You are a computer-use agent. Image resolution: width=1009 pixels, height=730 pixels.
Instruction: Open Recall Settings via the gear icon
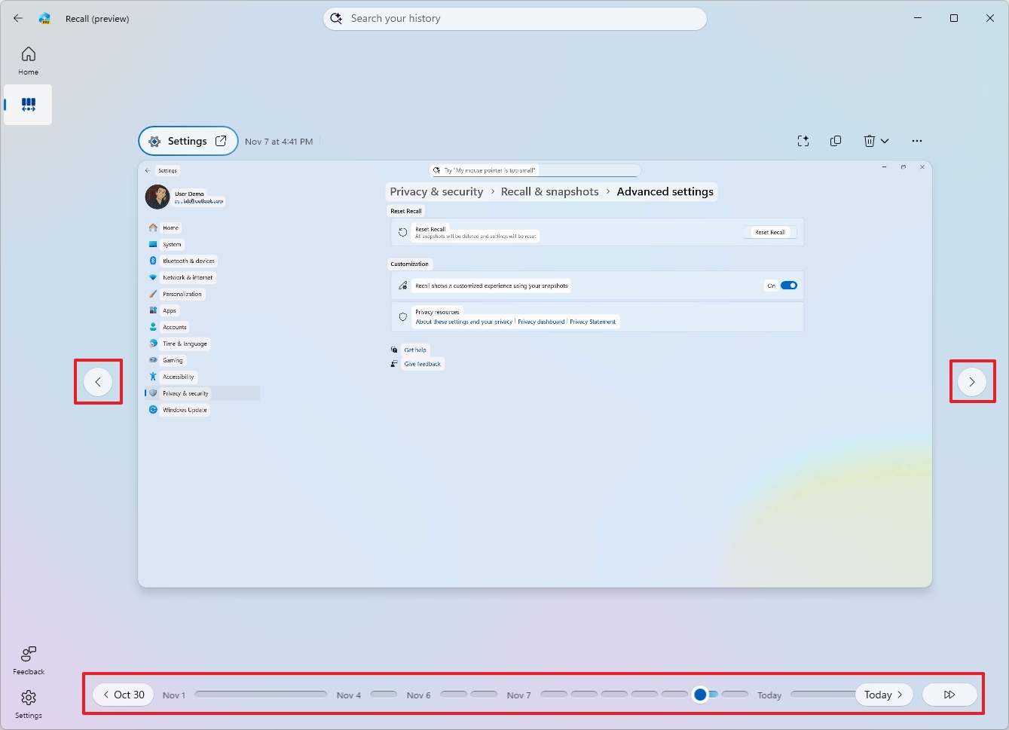(x=28, y=703)
